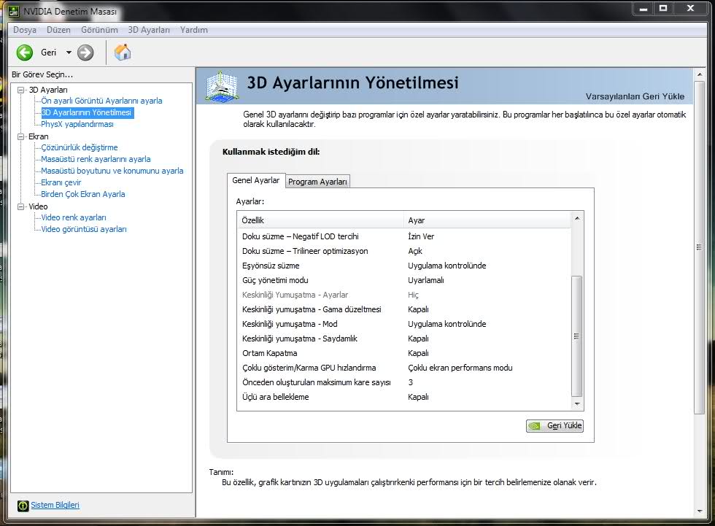The width and height of the screenshot is (715, 526).
Task: Select Doku süzme – Trilineer optimizasyon row
Action: point(404,251)
